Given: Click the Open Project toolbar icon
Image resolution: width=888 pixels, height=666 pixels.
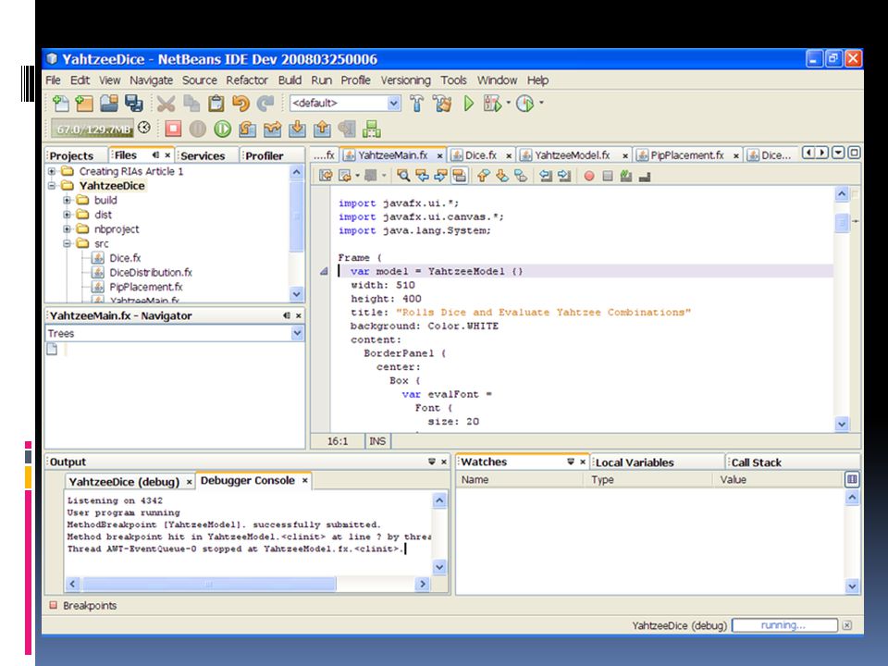Looking at the screenshot, I should (109, 104).
